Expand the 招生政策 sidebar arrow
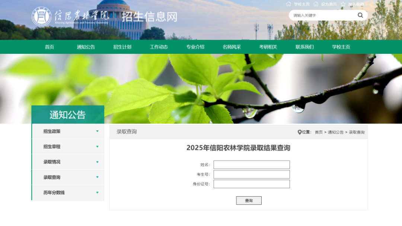The height and width of the screenshot is (226, 402). tap(97, 131)
